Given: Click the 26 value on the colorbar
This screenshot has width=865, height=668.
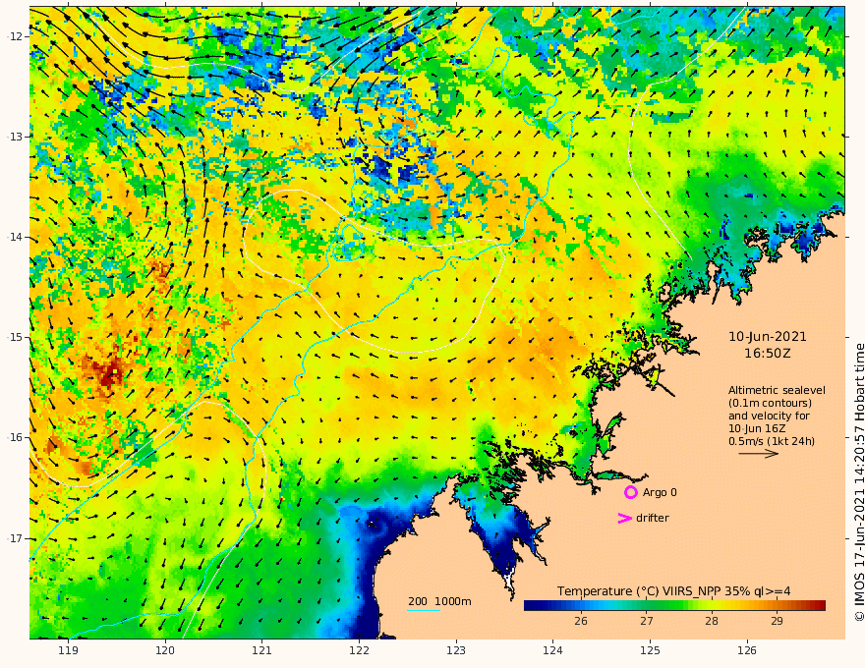Looking at the screenshot, I should click(x=580, y=621).
